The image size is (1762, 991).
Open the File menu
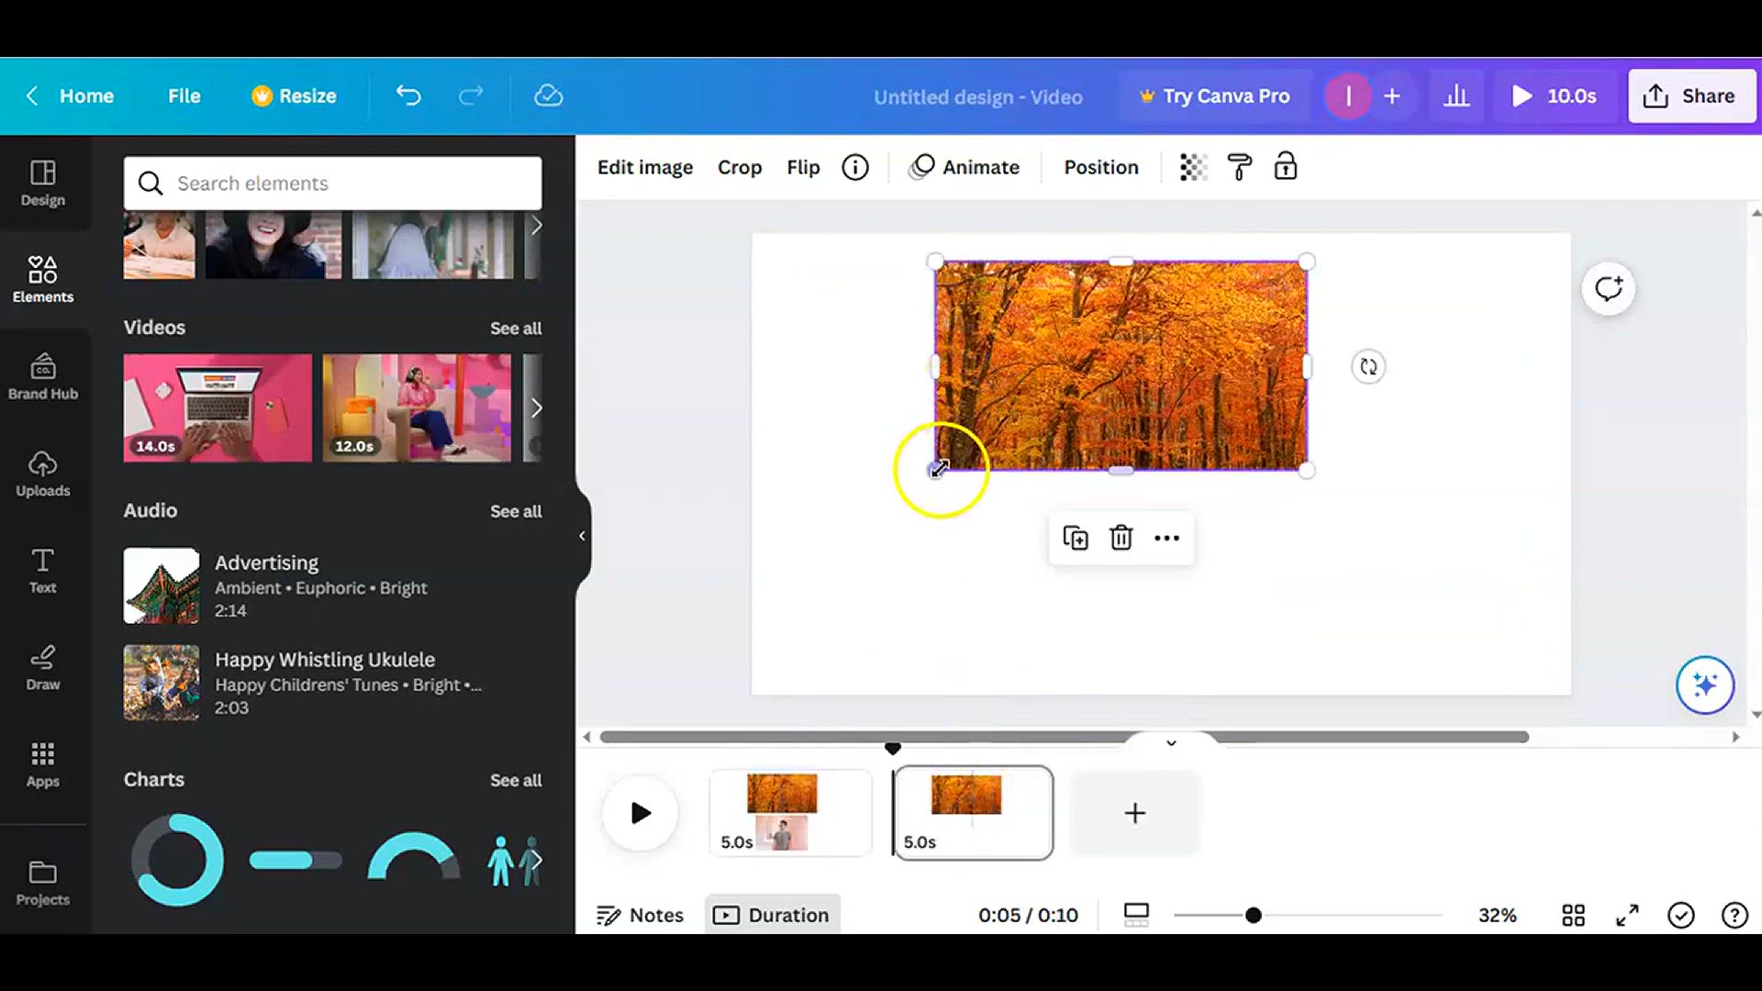tap(184, 96)
